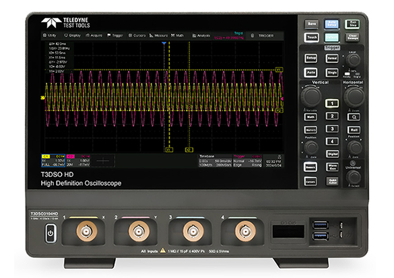The width and height of the screenshot is (394, 278).
Task: Click the yellow channel 1 ground marker
Action: pyautogui.click(x=42, y=98)
